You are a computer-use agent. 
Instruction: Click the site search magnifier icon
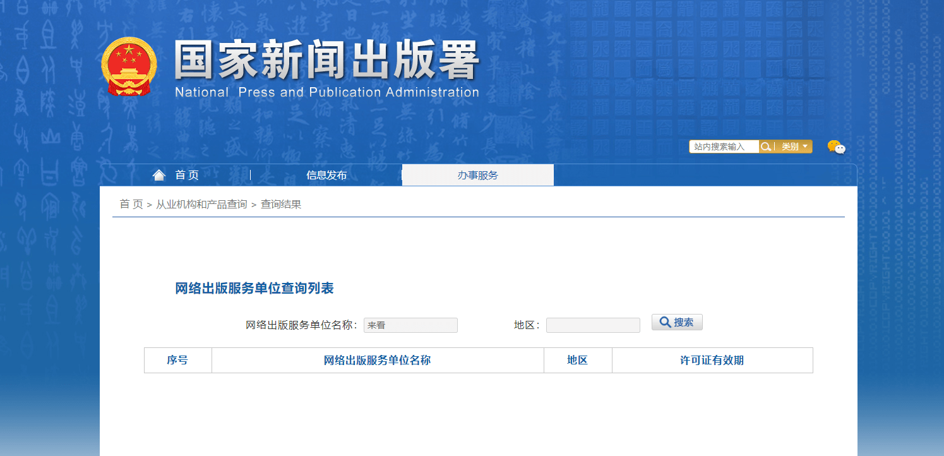765,147
